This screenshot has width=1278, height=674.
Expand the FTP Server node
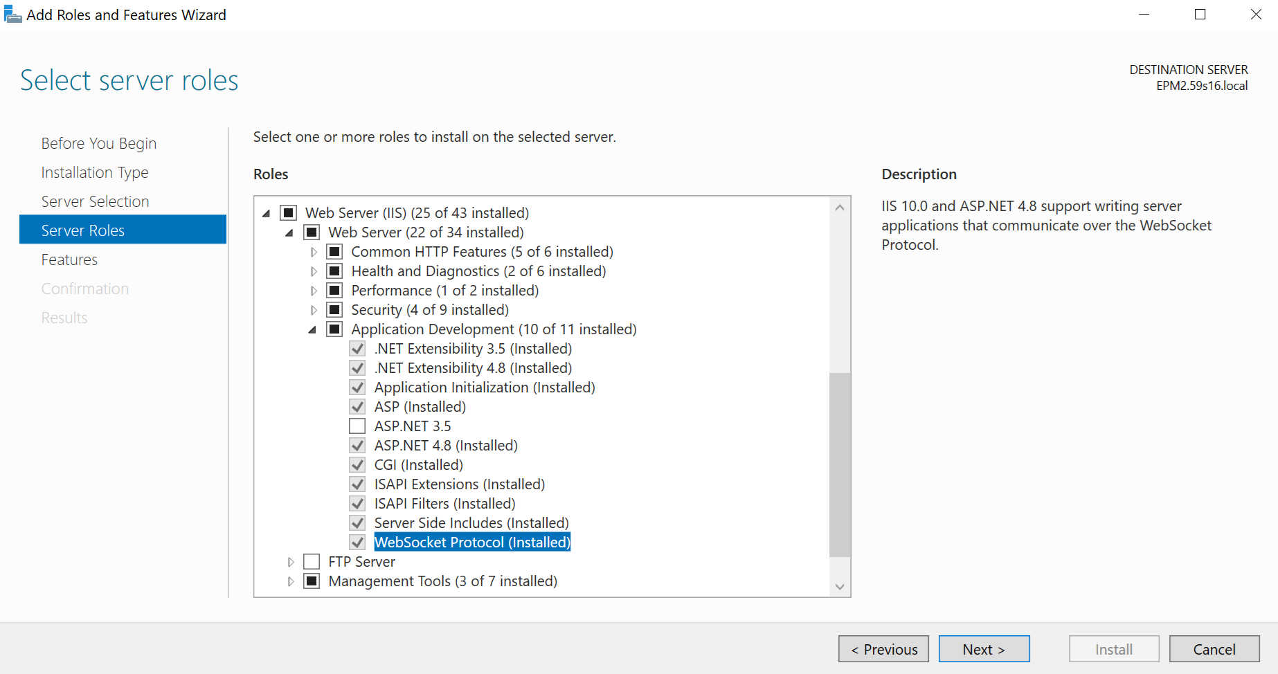pos(291,562)
